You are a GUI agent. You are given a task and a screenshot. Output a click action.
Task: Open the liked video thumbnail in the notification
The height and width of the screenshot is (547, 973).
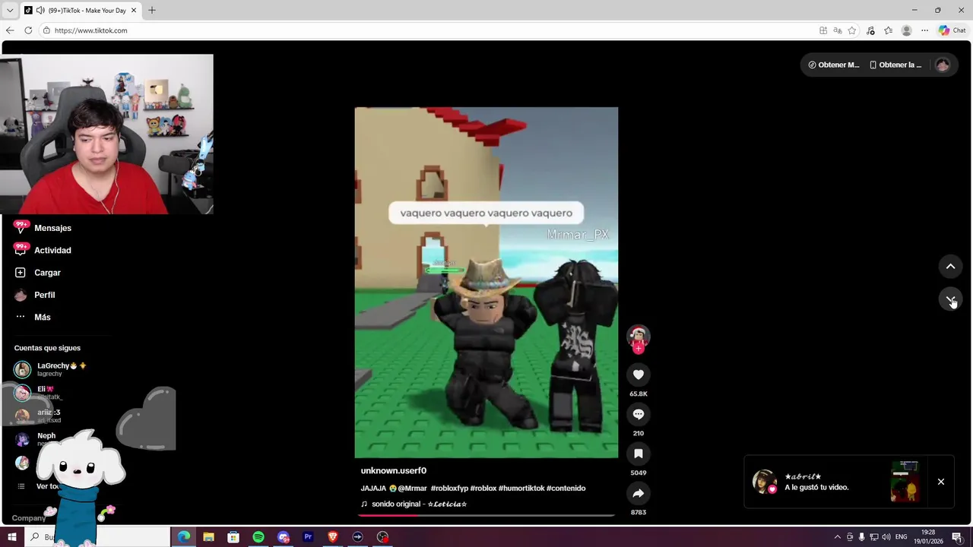point(905,482)
